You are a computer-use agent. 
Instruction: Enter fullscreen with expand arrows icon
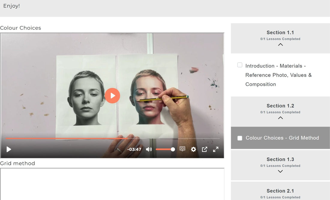(x=216, y=149)
